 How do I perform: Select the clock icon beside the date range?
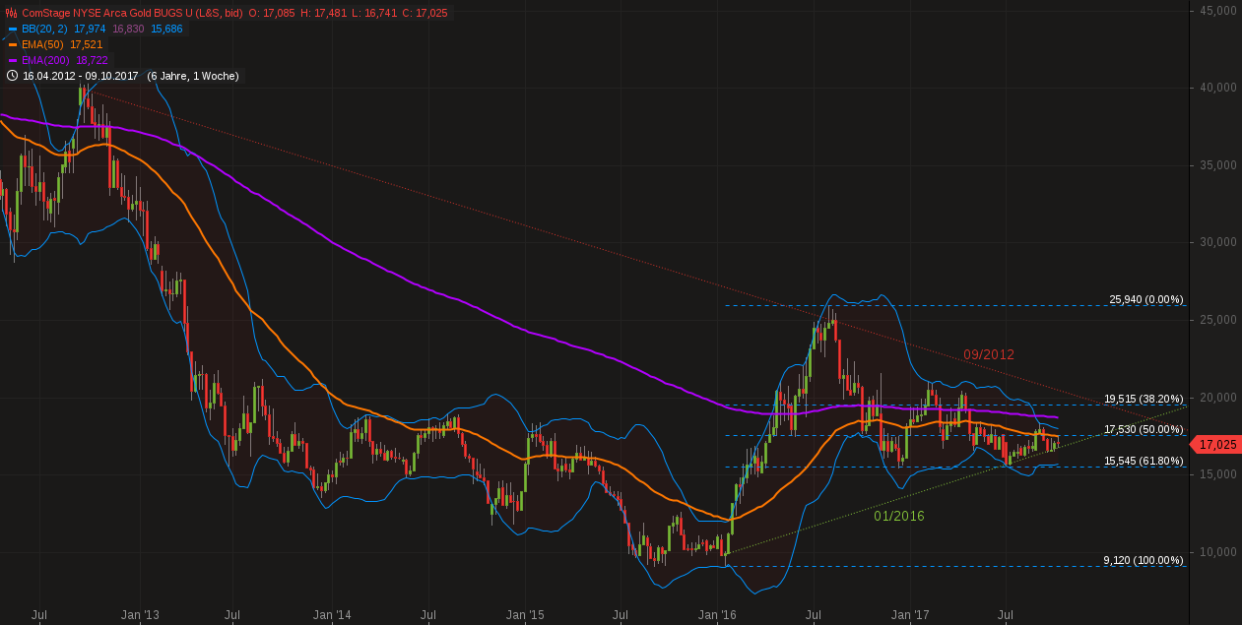point(12,75)
